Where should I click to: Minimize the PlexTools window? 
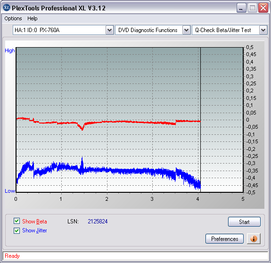click(241, 8)
